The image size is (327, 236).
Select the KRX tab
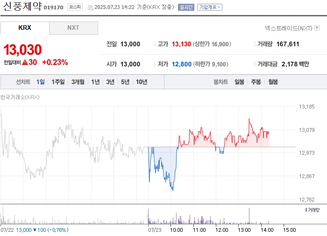25,28
